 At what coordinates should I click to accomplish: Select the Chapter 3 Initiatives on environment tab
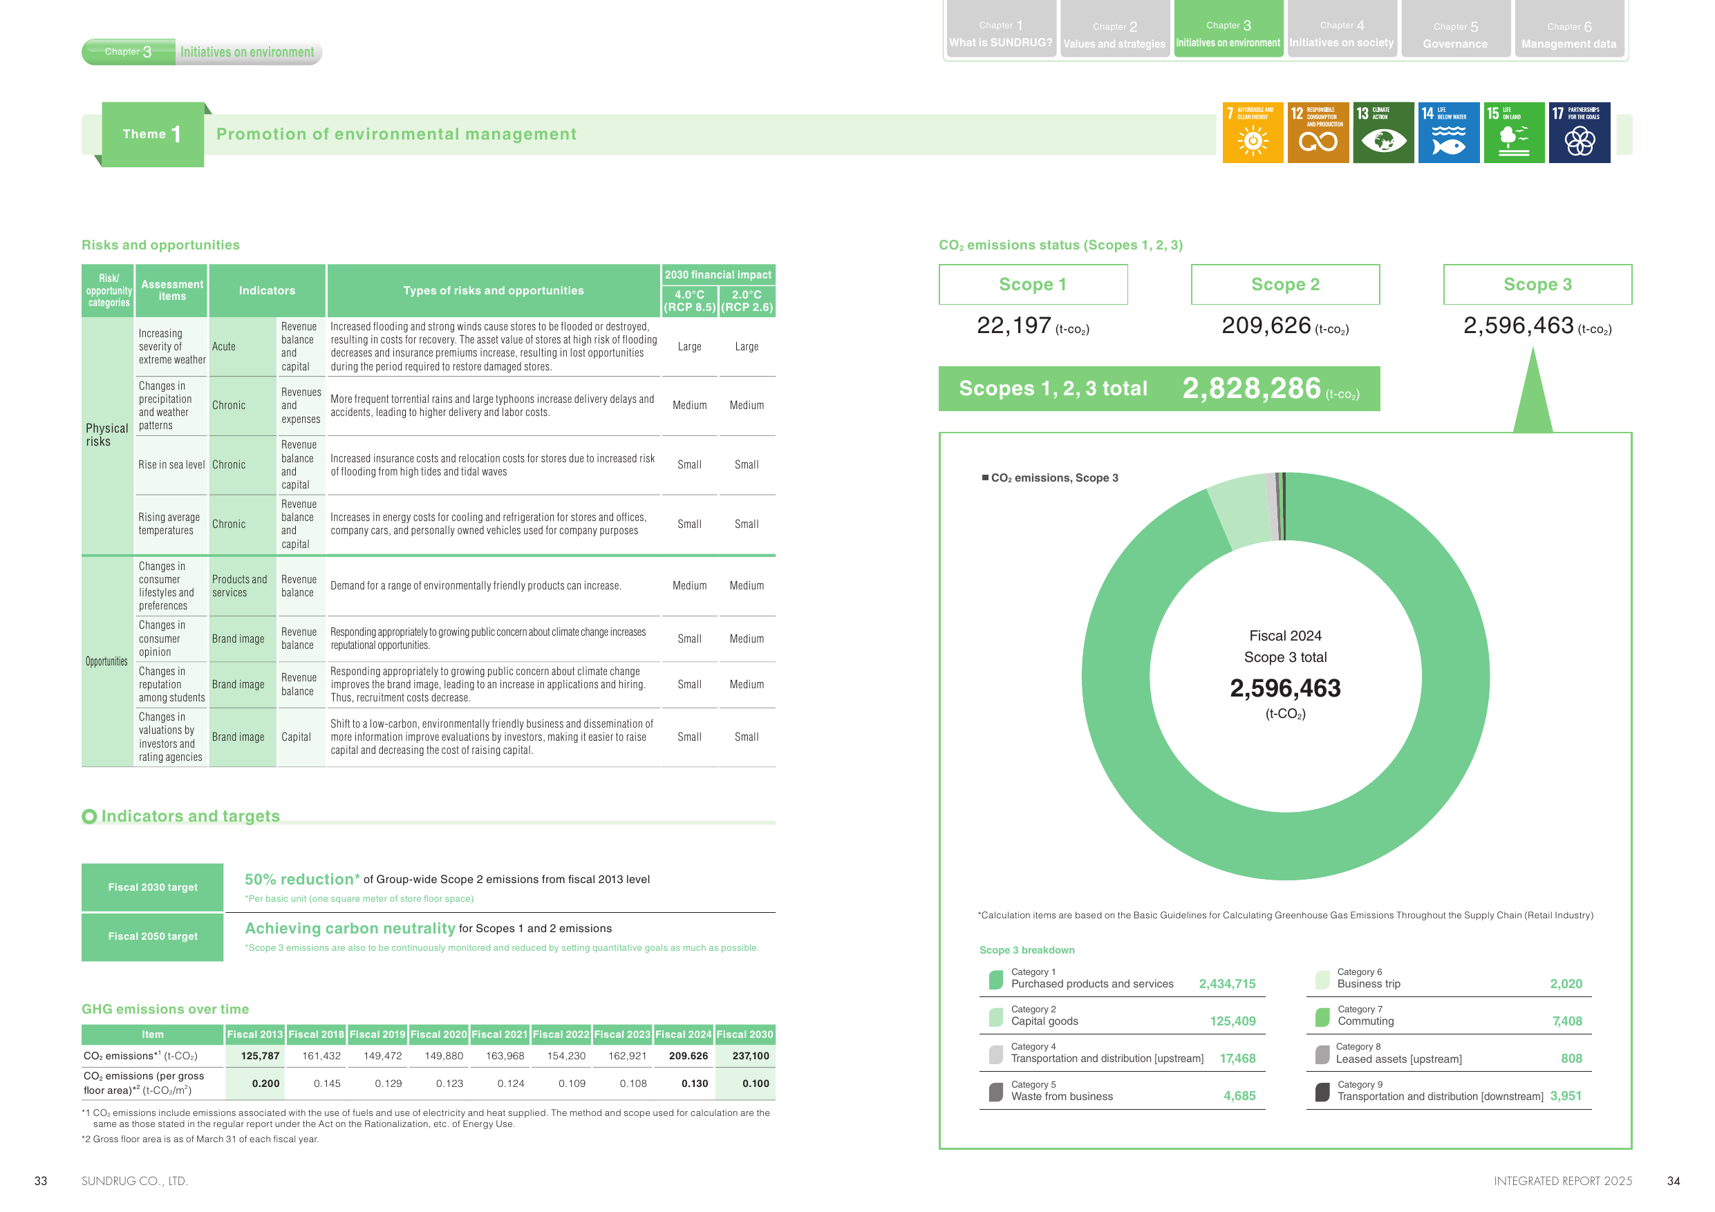tap(1228, 29)
